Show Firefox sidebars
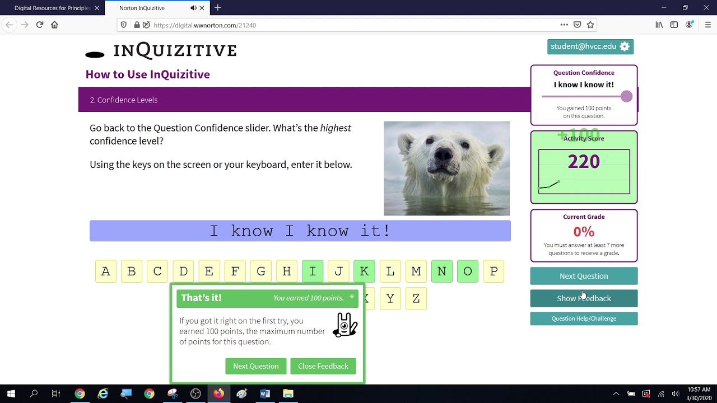 point(674,25)
